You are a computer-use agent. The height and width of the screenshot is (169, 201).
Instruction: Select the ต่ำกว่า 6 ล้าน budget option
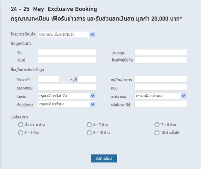tap(21, 124)
